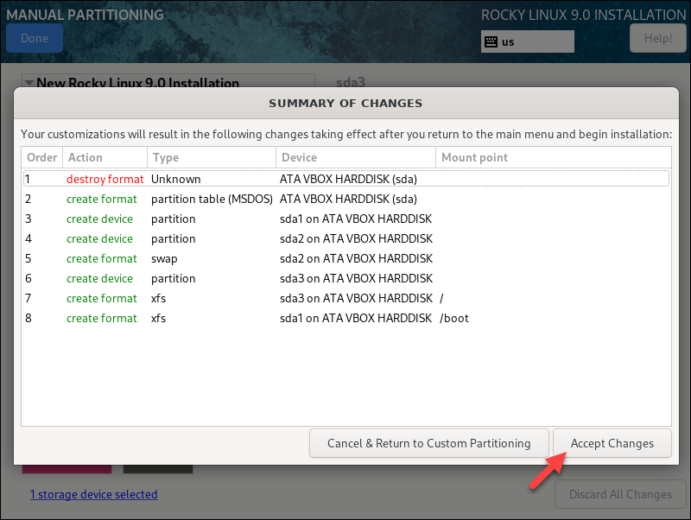This screenshot has width=691, height=520.
Task: Click 'create format' action in row 8
Action: (x=102, y=318)
